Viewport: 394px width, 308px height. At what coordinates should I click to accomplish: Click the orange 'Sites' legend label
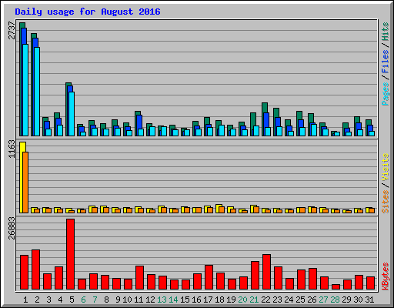click(x=385, y=202)
